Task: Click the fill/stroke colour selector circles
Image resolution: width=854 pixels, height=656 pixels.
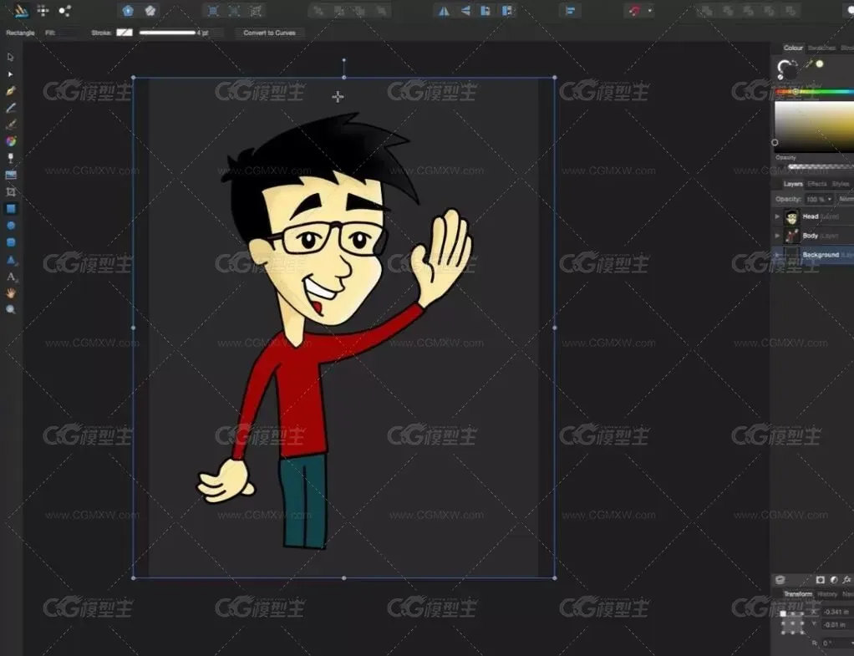Action: [786, 69]
